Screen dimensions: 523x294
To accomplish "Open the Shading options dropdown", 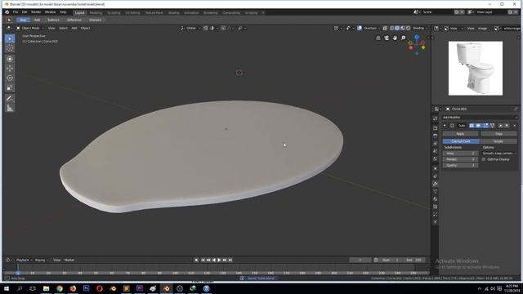I will [x=420, y=29].
